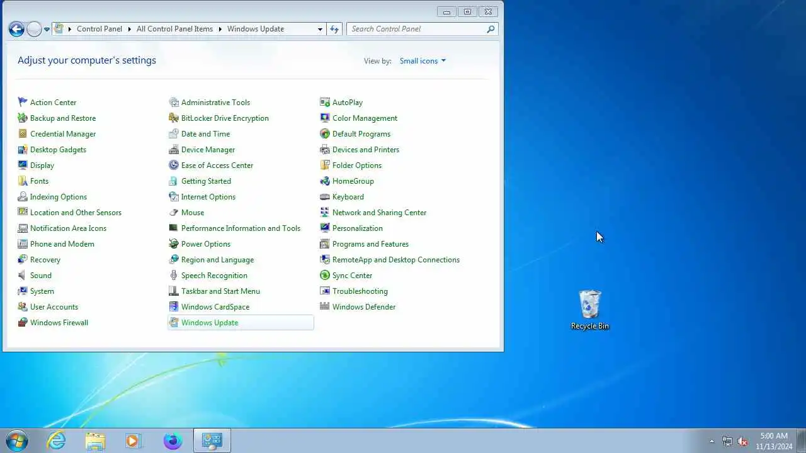Open the Notification Area Icons link
Screen dimensions: 806x453
pos(68,228)
